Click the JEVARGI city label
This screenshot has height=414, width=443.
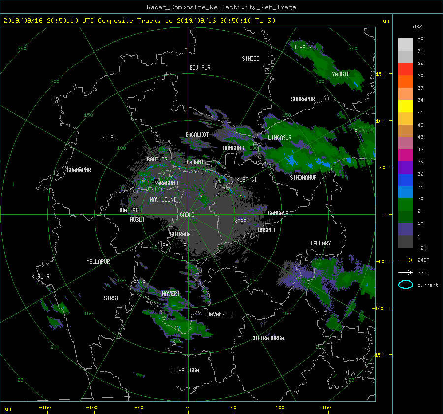[x=304, y=47]
